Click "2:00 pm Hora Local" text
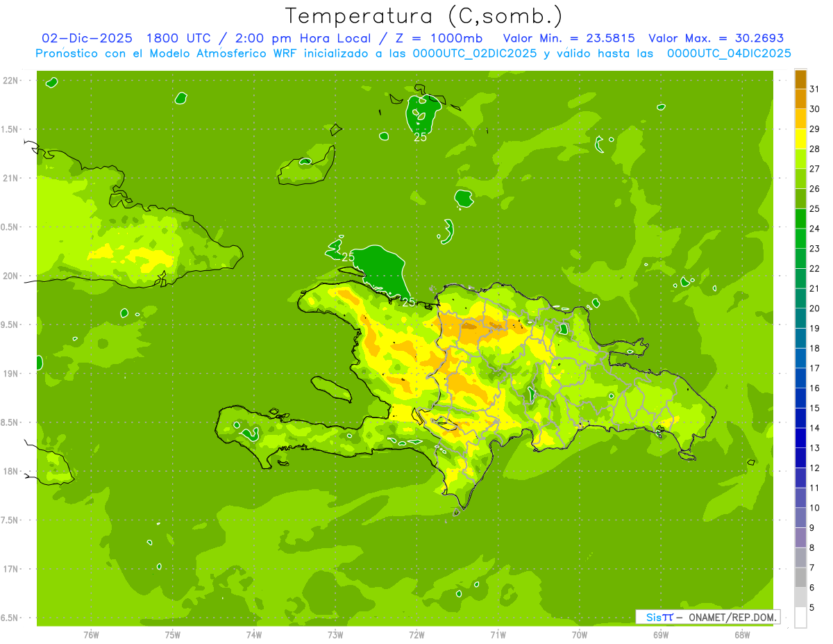833x644 pixels. click(302, 38)
